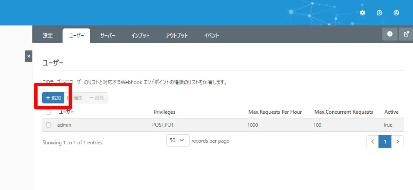
Task: Click the 編集 edit button
Action: 75,98
